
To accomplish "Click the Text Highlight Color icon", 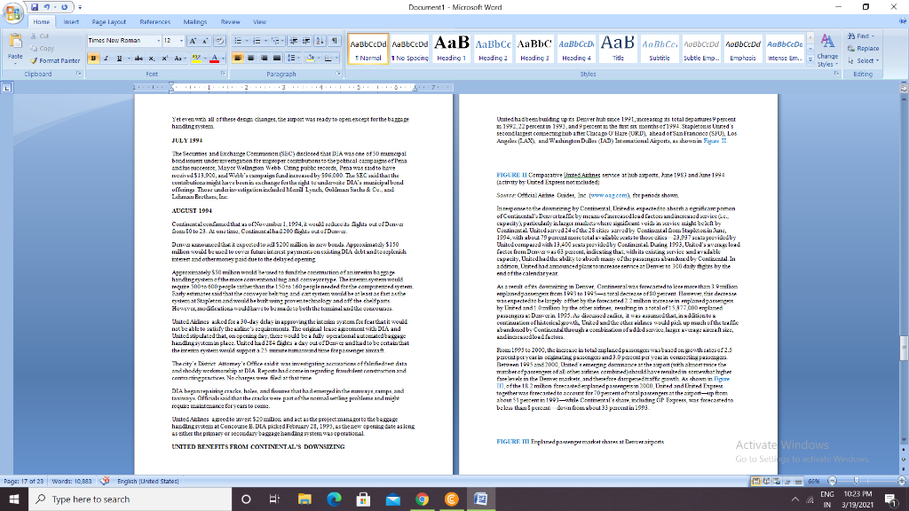I will [196, 59].
